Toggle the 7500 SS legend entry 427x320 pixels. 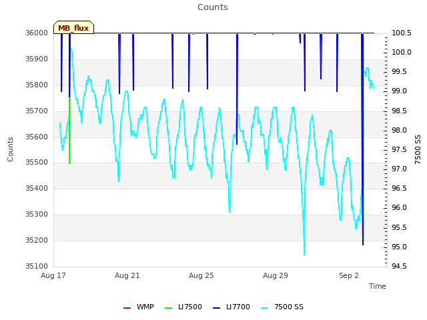[282, 307]
